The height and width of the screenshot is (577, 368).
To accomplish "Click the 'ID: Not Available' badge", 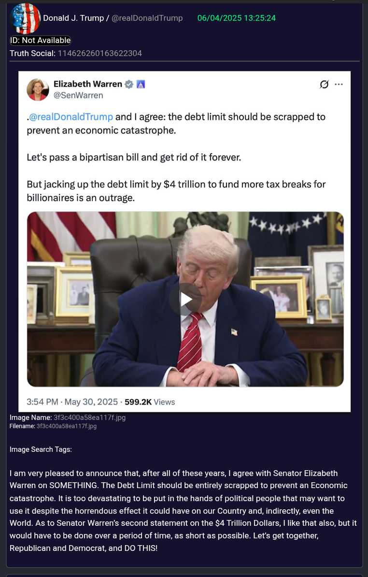I will [41, 41].
